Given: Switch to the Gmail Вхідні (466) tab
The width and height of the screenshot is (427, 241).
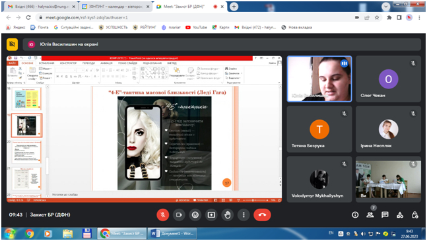Looking at the screenshot, I should coord(41,7).
